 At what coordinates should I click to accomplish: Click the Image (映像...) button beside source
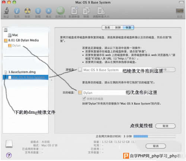pyautogui.click(x=166, y=70)
